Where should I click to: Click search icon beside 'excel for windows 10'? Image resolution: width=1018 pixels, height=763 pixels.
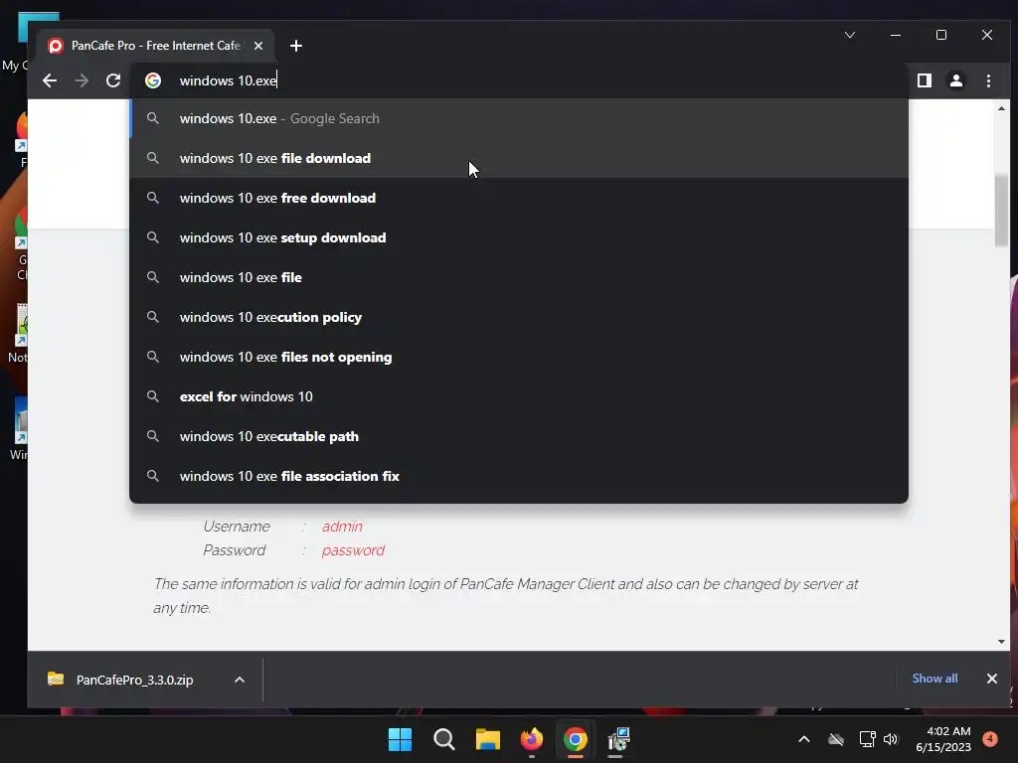point(152,396)
